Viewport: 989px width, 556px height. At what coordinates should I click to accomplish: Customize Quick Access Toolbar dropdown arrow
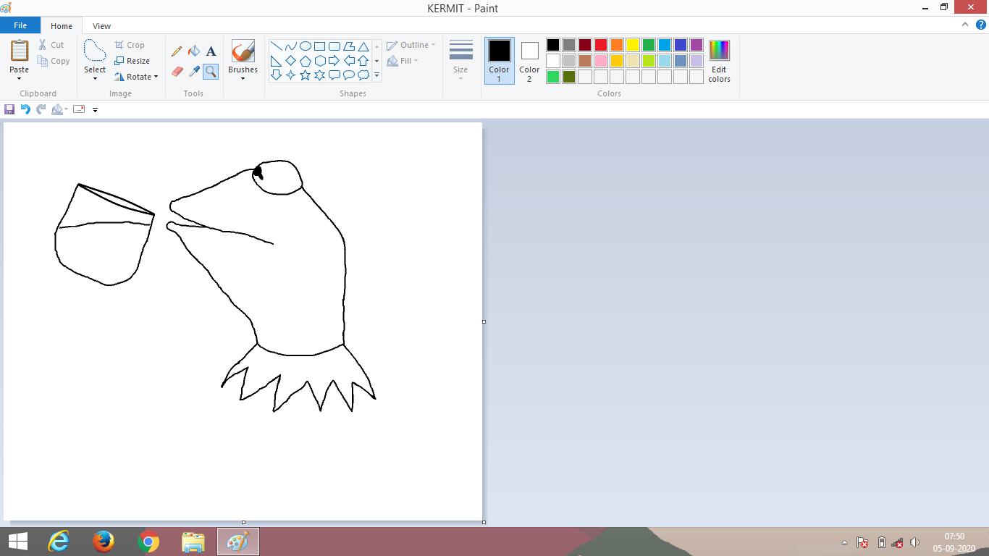[x=95, y=110]
